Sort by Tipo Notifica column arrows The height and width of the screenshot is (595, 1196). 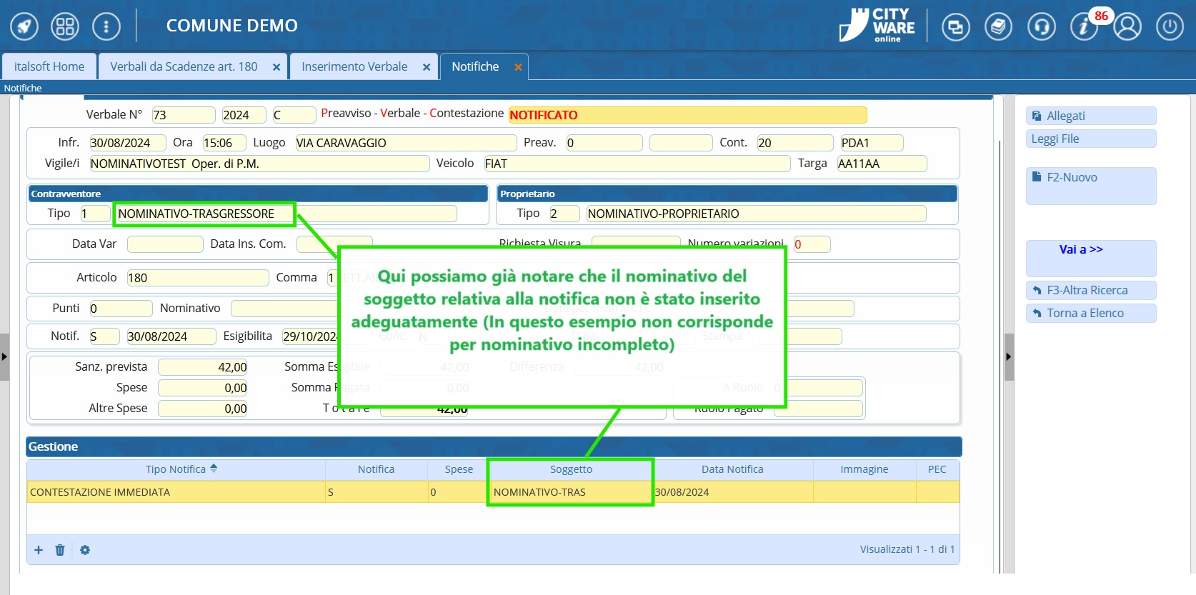[x=214, y=469]
